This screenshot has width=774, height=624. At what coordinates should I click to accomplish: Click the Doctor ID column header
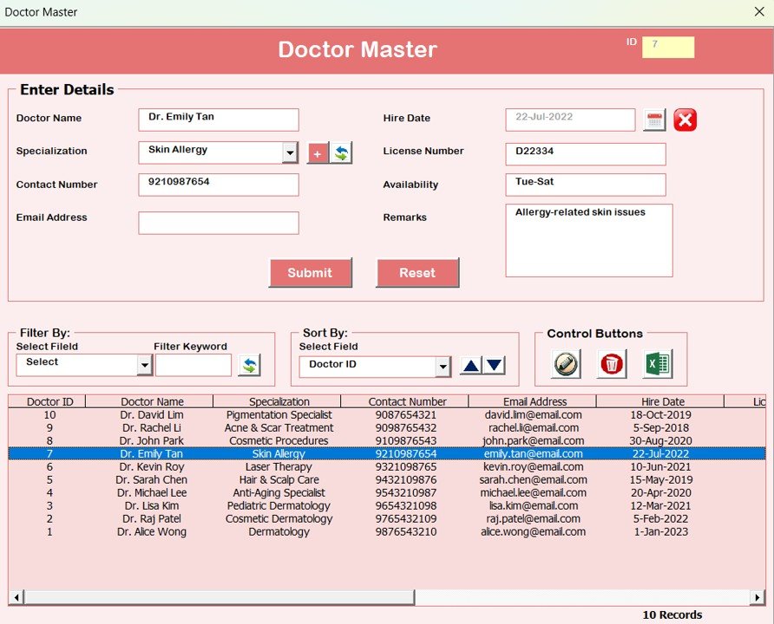(x=48, y=401)
